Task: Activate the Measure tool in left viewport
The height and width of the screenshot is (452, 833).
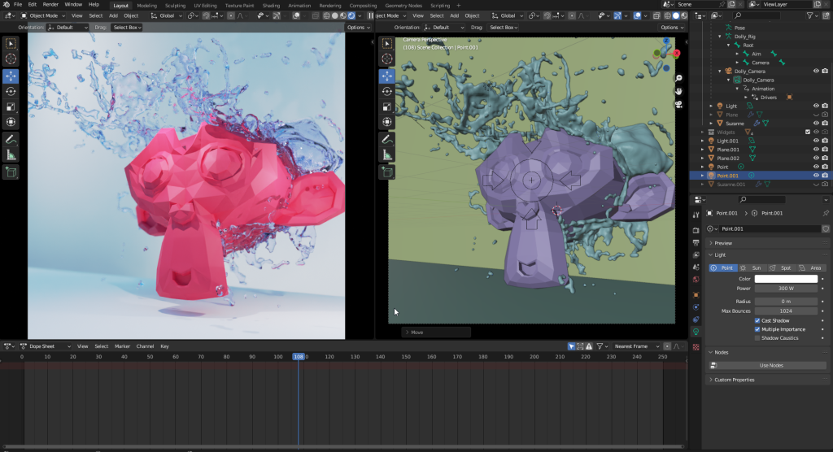Action: 11,154
